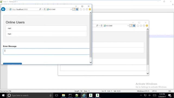Click the scroll up arrow in front browser
This screenshot has width=174, height=98.
91,13
